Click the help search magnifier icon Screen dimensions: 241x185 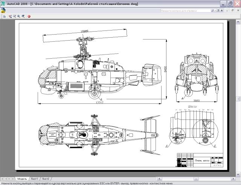click(213, 11)
